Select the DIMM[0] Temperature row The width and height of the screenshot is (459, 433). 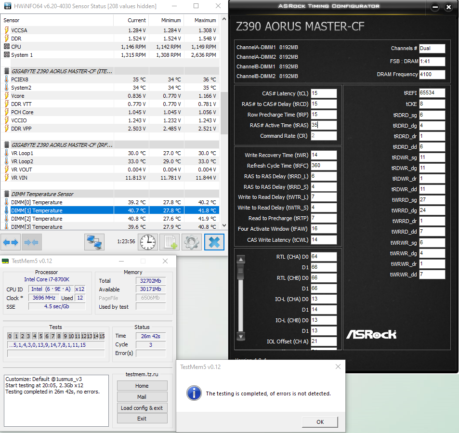[x=110, y=202]
